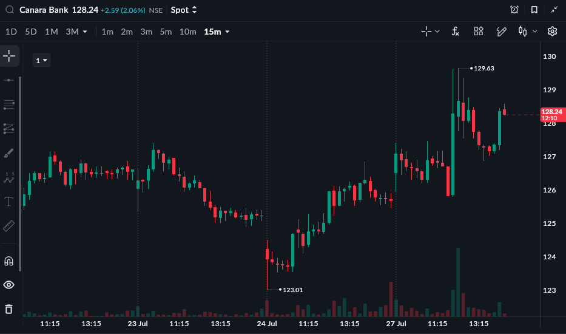This screenshot has height=334, width=566.
Task: Click the 23 Jul date label
Action: point(138,324)
